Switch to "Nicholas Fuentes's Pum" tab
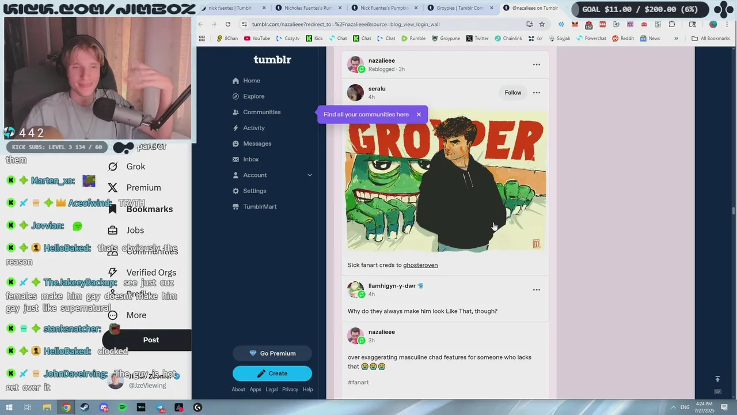Screen dimensions: 737x415 click(308, 8)
